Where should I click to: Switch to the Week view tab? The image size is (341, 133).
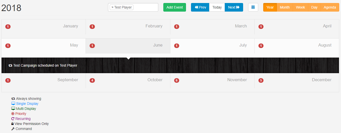300,7
